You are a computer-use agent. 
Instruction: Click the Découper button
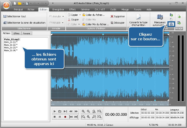(x=118, y=23)
